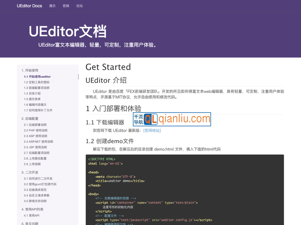The height and width of the screenshot is (225, 301).
Task: Open the 演示 menu item in top navbar
Action: [x=52, y=6]
